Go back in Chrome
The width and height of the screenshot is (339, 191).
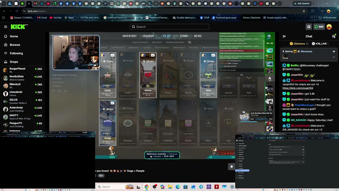coord(4,11)
